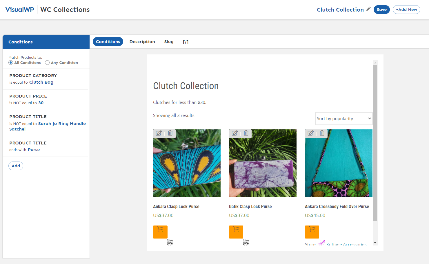The height and width of the screenshot is (264, 429).
Task: Open the Sort by popularity dropdown
Action: tap(343, 118)
